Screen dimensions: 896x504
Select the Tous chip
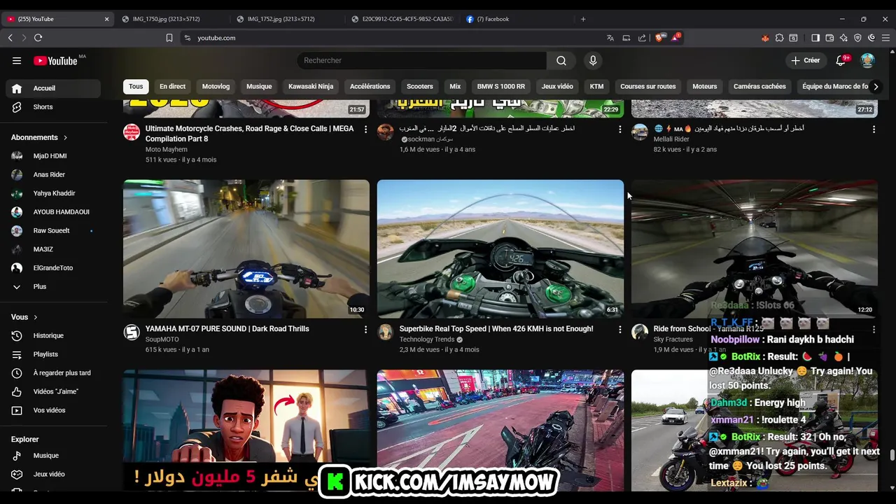pyautogui.click(x=136, y=87)
